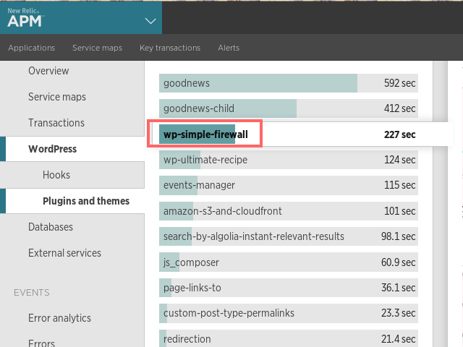Click the New Relic APM logo

click(x=26, y=17)
